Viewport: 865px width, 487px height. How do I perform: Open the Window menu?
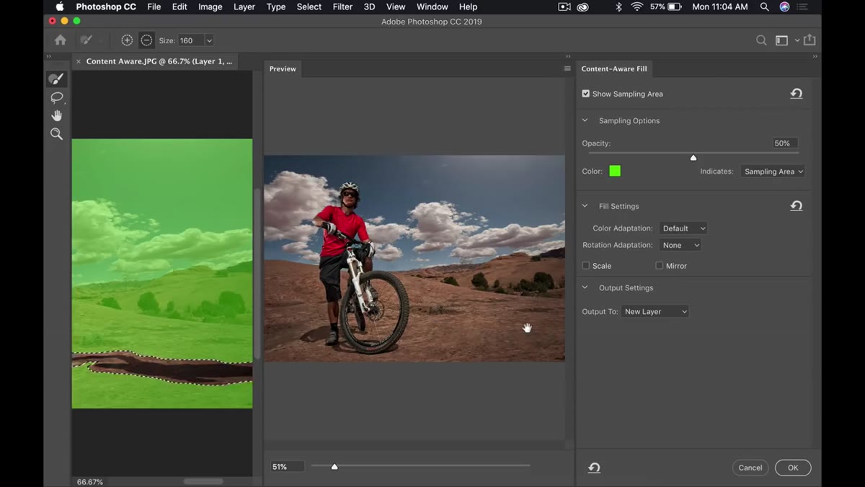click(x=432, y=6)
